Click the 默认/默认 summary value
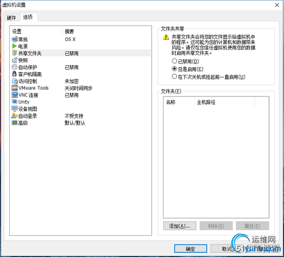 click(x=75, y=123)
